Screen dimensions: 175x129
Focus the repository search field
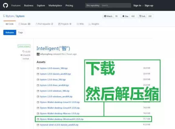point(116,5)
